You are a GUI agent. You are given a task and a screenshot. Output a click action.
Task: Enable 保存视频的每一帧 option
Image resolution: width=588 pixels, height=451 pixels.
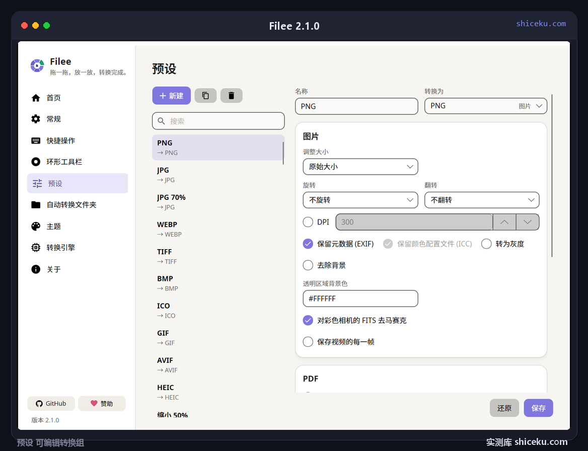[x=308, y=342]
